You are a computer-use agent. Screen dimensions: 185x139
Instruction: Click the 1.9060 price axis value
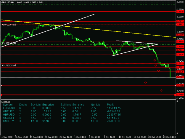(x=181, y=17)
